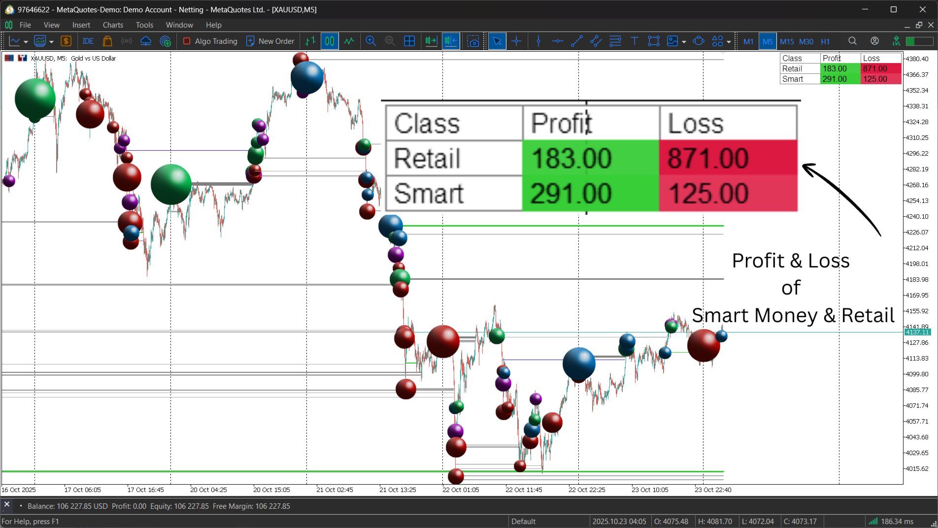The width and height of the screenshot is (938, 528).
Task: Open the shapes objects menu
Action: [718, 41]
